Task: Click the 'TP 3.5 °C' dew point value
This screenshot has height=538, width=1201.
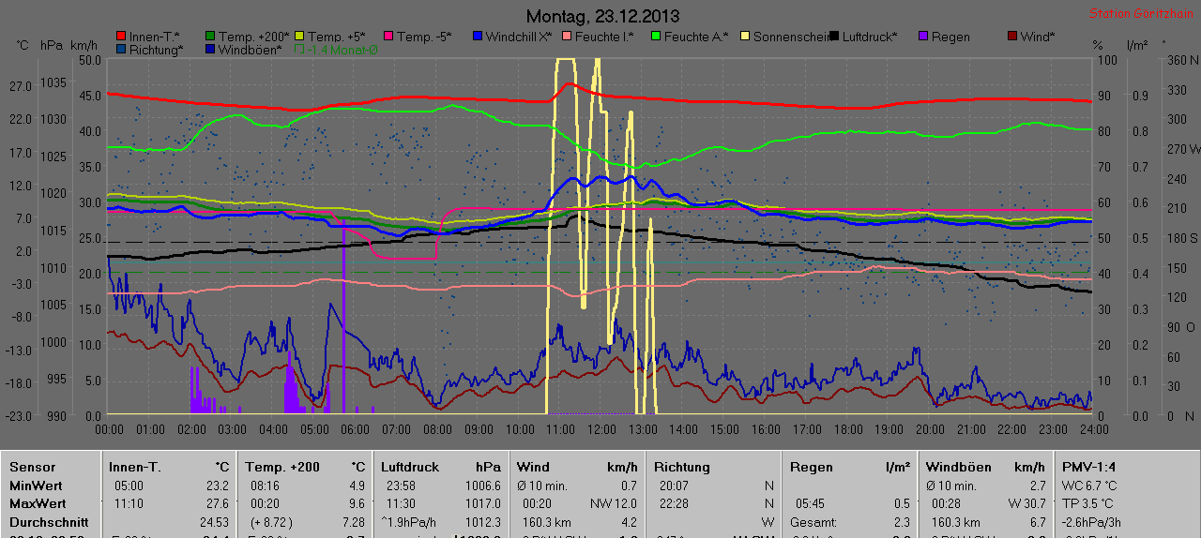Action: pyautogui.click(x=1088, y=503)
